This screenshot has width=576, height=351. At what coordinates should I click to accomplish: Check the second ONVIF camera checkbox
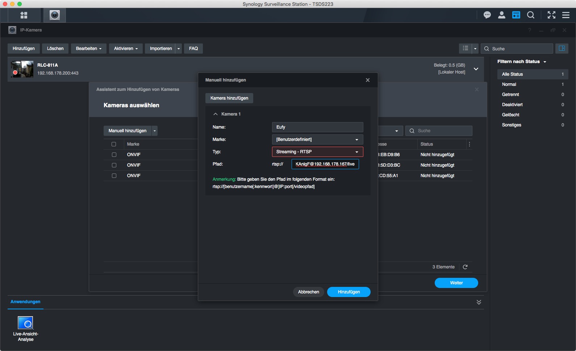point(114,165)
